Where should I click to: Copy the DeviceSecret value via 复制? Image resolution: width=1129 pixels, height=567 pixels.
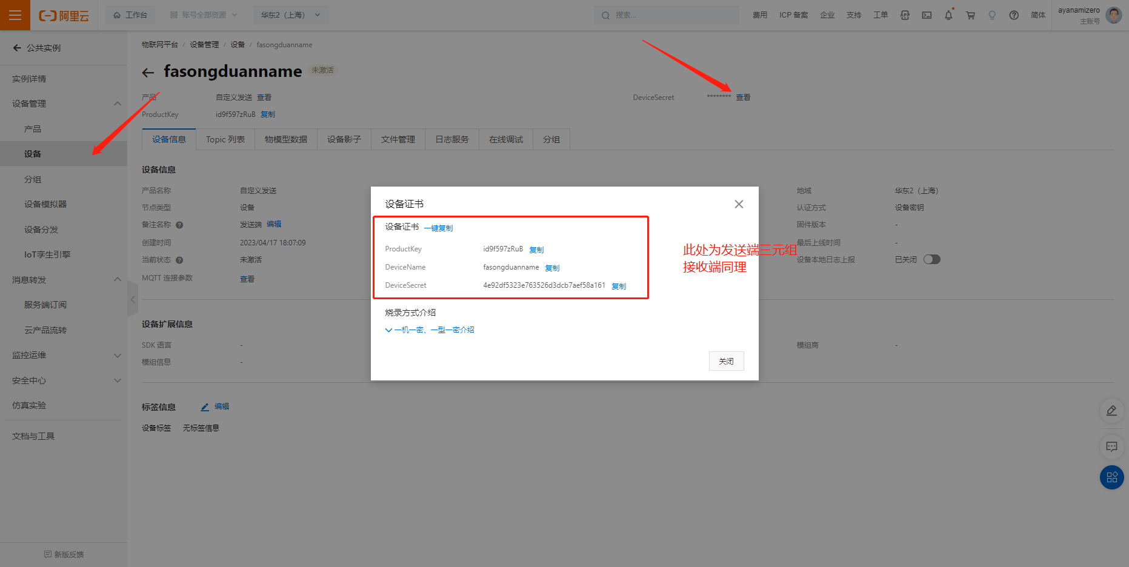click(619, 286)
